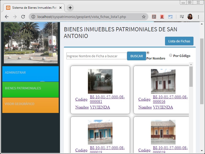Select the Sistema de Bienes Inmuebles tab

(34, 8)
